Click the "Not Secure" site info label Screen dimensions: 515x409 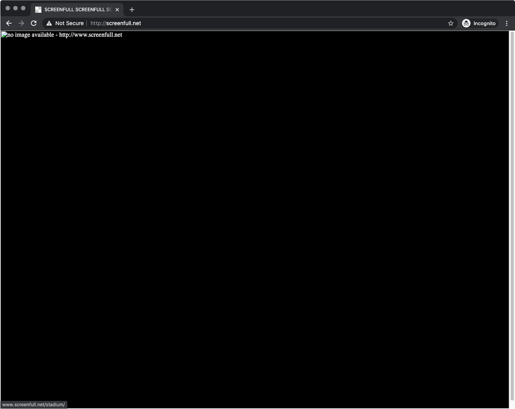[x=69, y=23]
